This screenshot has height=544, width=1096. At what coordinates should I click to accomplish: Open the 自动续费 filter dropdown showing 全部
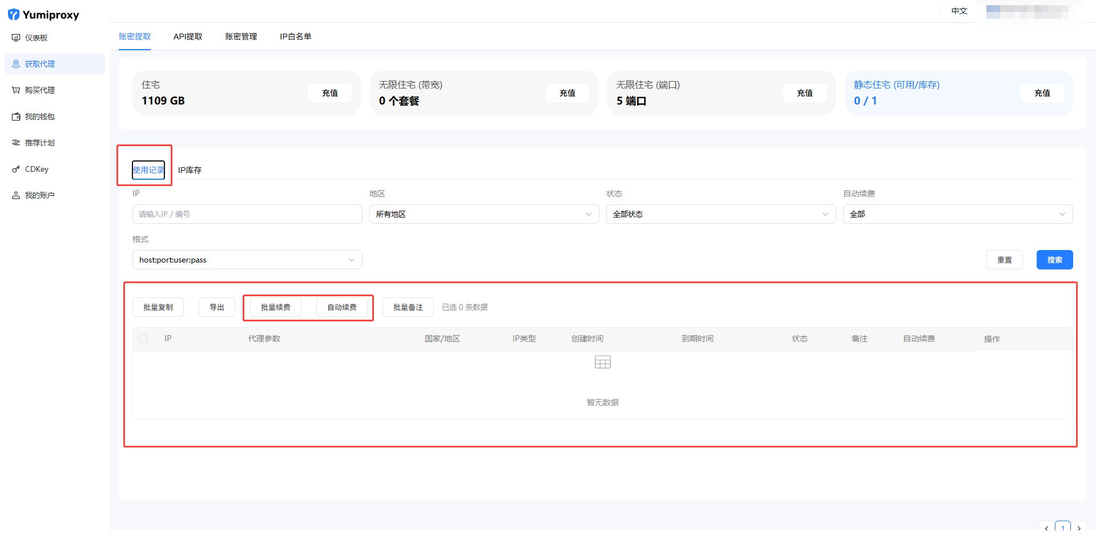(958, 214)
